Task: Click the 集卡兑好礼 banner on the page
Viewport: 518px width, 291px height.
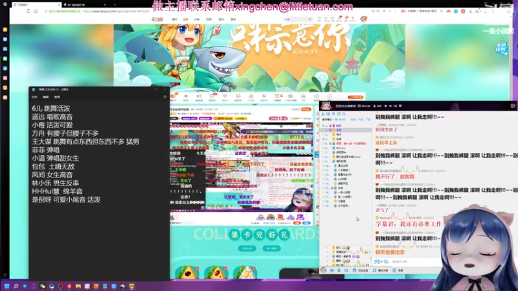Action: click(x=260, y=235)
